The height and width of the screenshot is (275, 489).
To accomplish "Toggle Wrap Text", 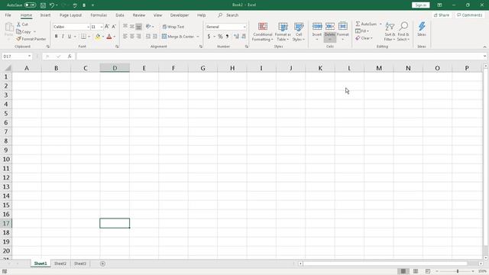I will [x=173, y=27].
